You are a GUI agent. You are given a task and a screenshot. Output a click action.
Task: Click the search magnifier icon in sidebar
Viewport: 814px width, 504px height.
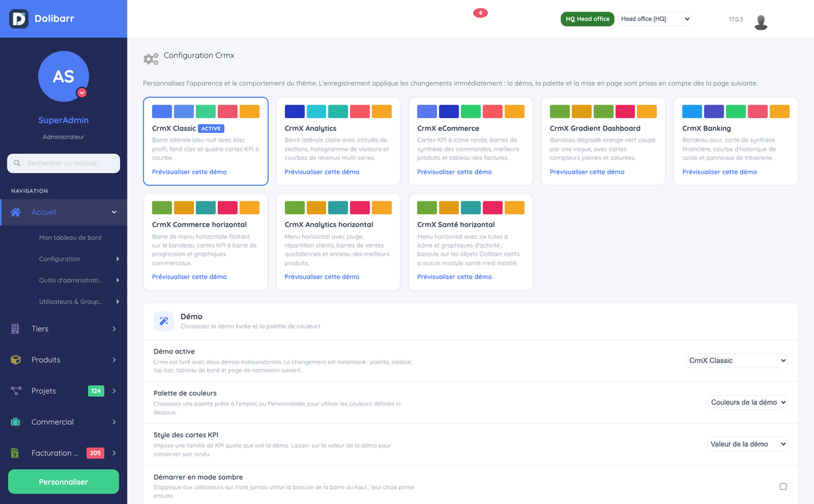(17, 163)
